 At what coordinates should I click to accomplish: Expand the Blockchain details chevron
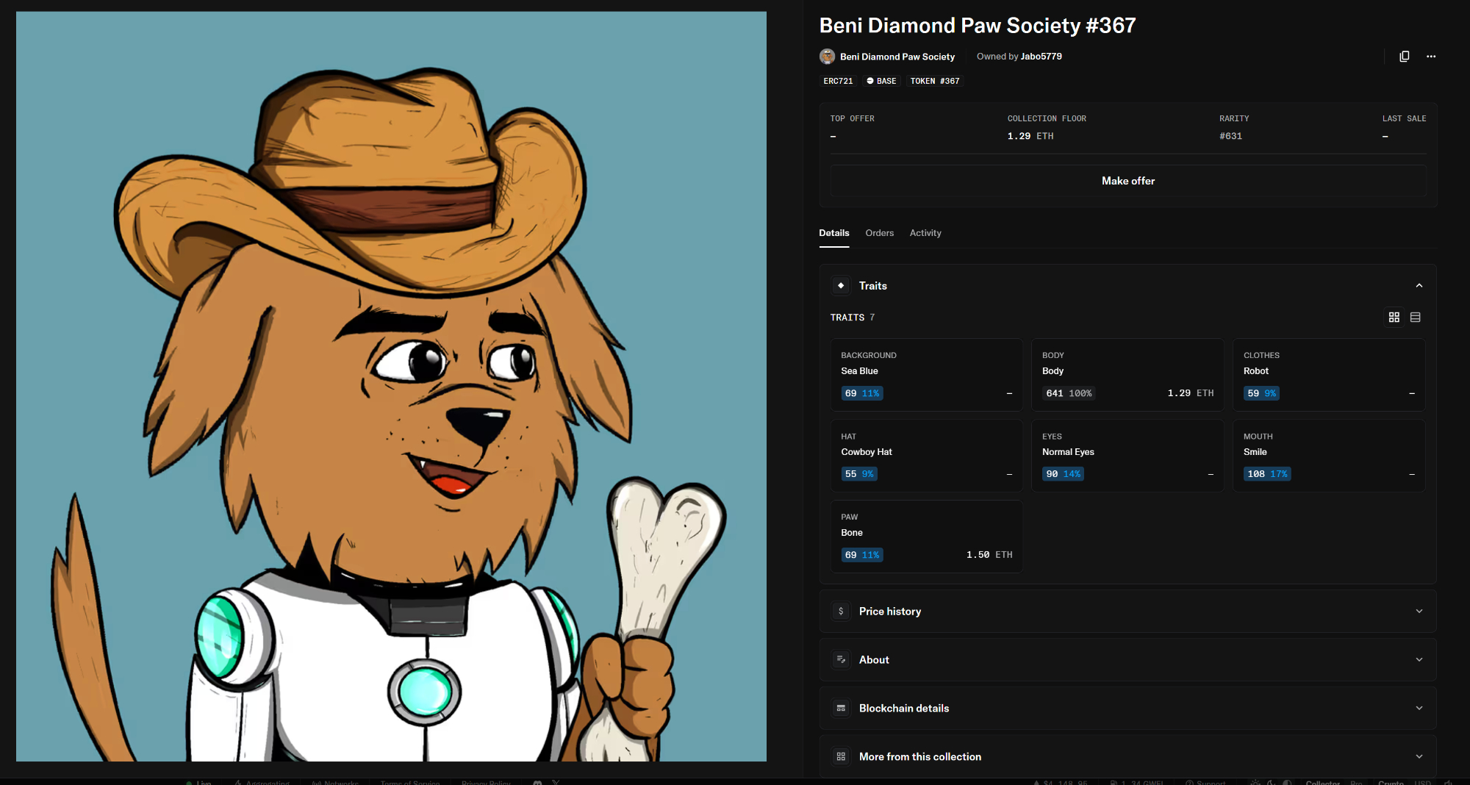(1419, 708)
